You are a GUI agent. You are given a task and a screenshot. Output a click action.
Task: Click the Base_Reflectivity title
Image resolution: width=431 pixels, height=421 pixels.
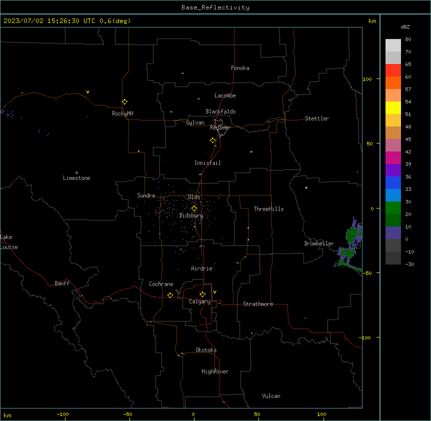[215, 7]
